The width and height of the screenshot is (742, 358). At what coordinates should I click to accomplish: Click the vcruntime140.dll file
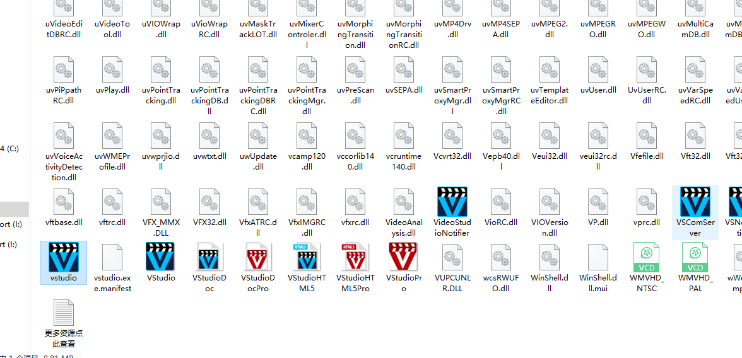(x=404, y=136)
